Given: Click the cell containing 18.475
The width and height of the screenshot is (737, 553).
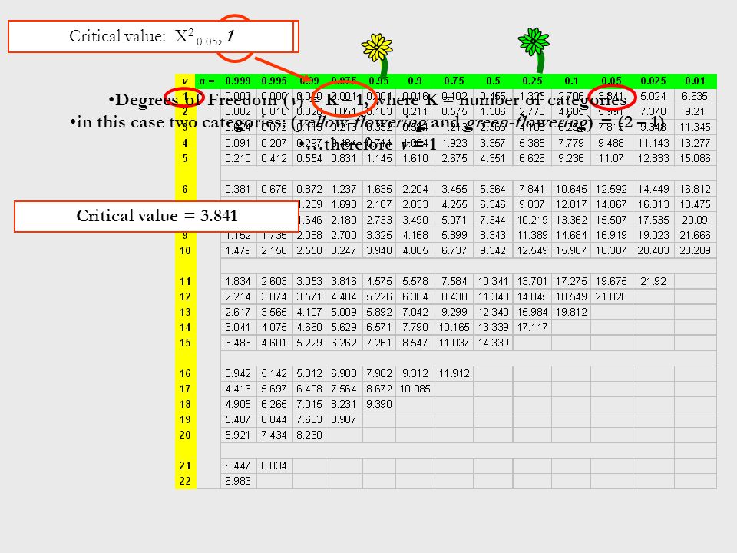Looking at the screenshot, I should tap(695, 204).
